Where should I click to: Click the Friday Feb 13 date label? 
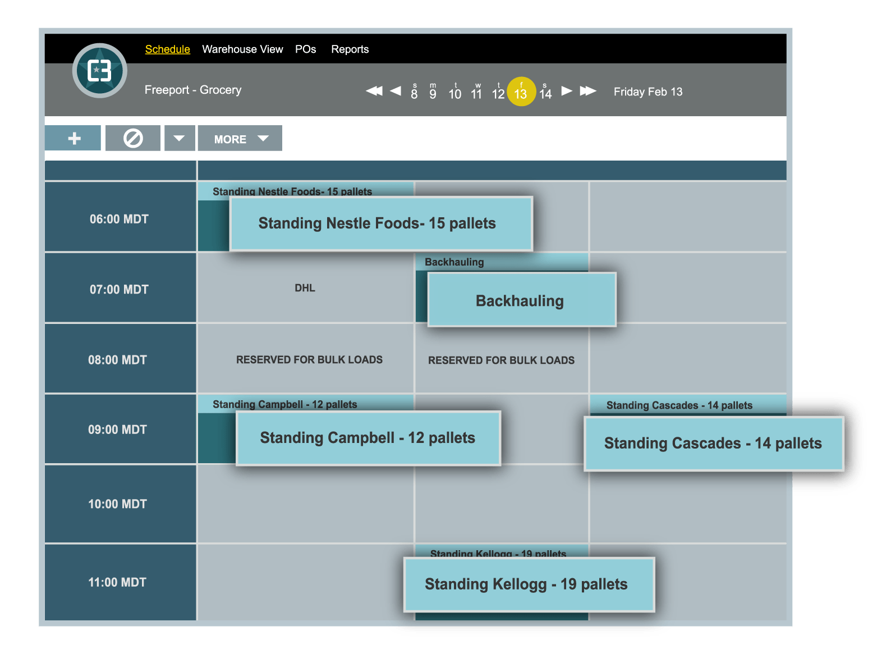(648, 92)
